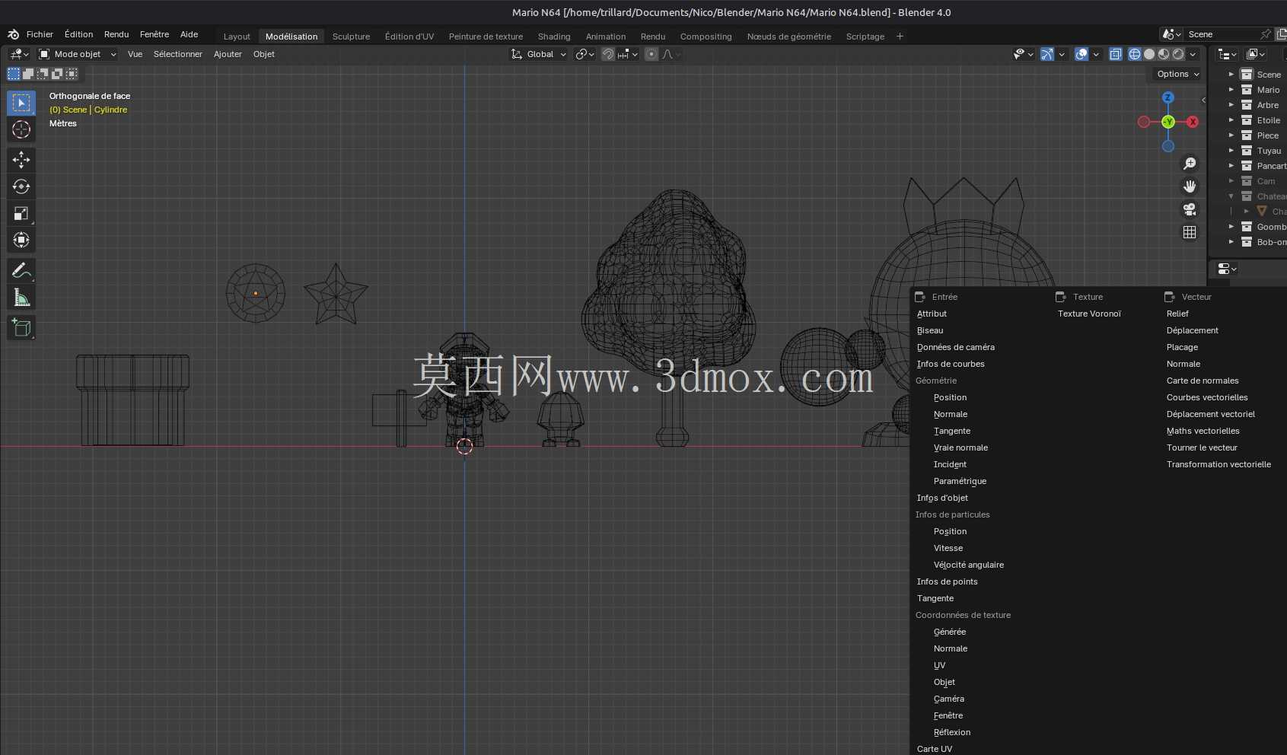Viewport: 1287px width, 755px height.
Task: Click the pan hand icon
Action: pos(1190,186)
